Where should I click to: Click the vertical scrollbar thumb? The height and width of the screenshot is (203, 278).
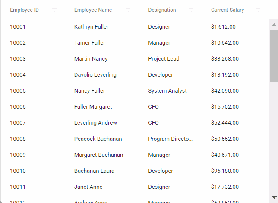point(274,55)
